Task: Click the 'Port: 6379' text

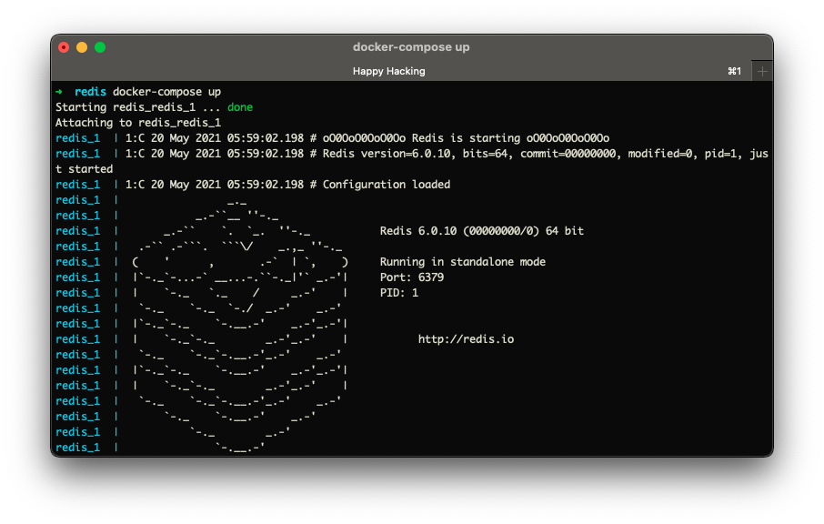Action: [411, 277]
